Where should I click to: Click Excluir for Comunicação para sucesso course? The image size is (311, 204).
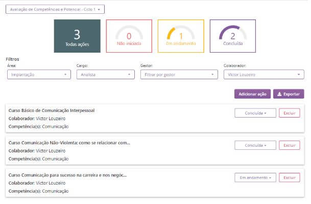290,177
